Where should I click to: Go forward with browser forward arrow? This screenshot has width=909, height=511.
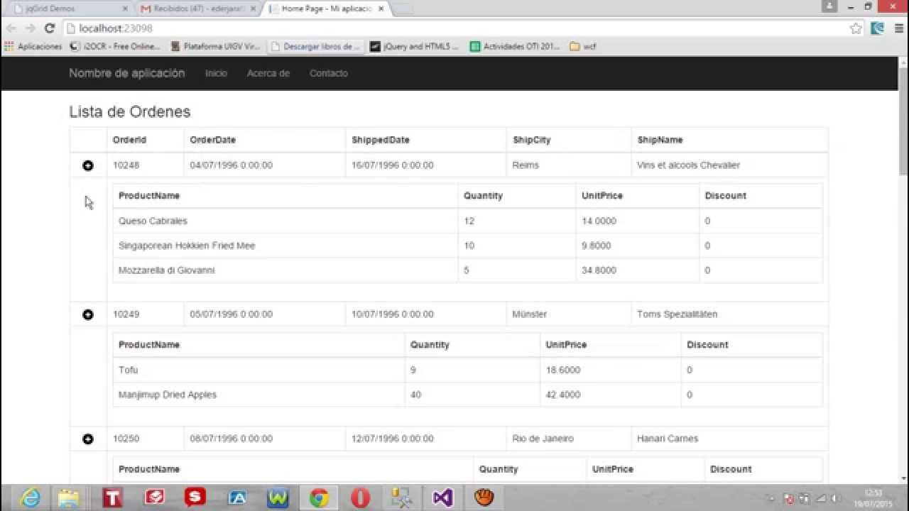tap(30, 28)
